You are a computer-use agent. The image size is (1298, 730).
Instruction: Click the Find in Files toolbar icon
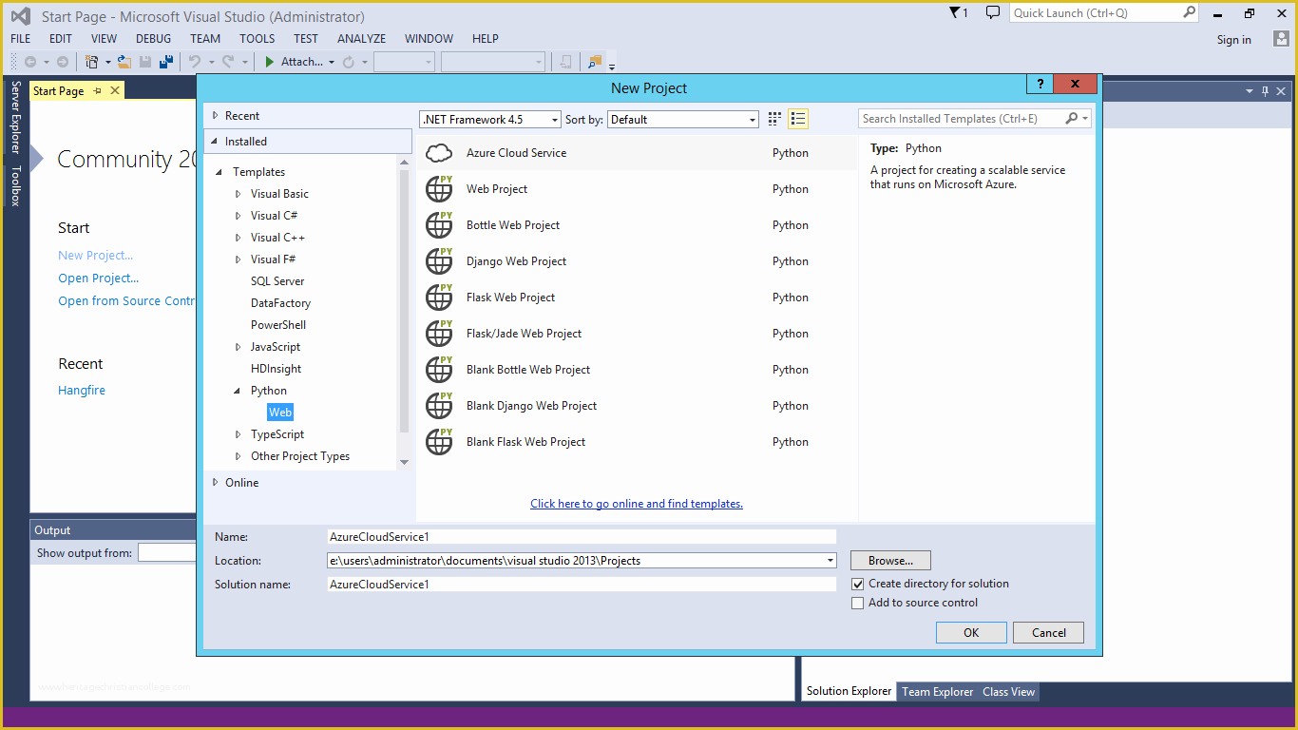click(595, 62)
